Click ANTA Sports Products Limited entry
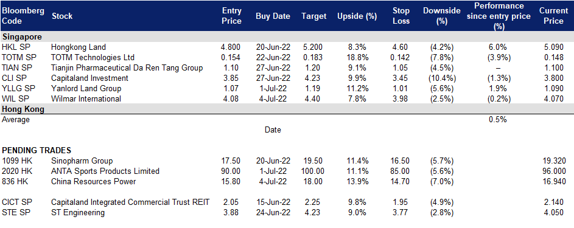 pos(105,171)
